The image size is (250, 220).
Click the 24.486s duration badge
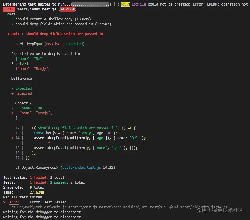point(67,9)
